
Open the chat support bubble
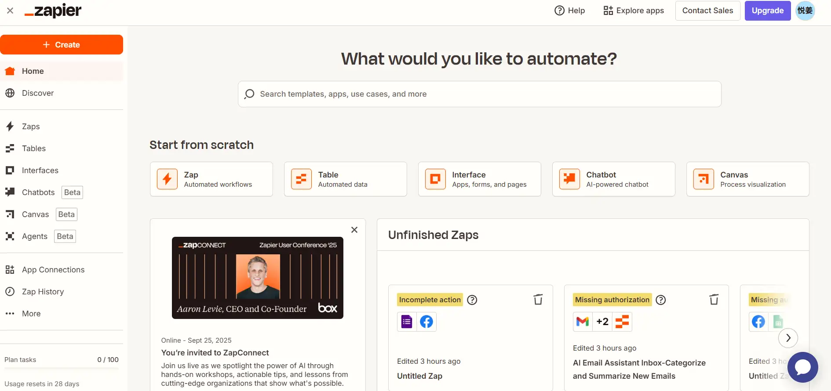[802, 367]
